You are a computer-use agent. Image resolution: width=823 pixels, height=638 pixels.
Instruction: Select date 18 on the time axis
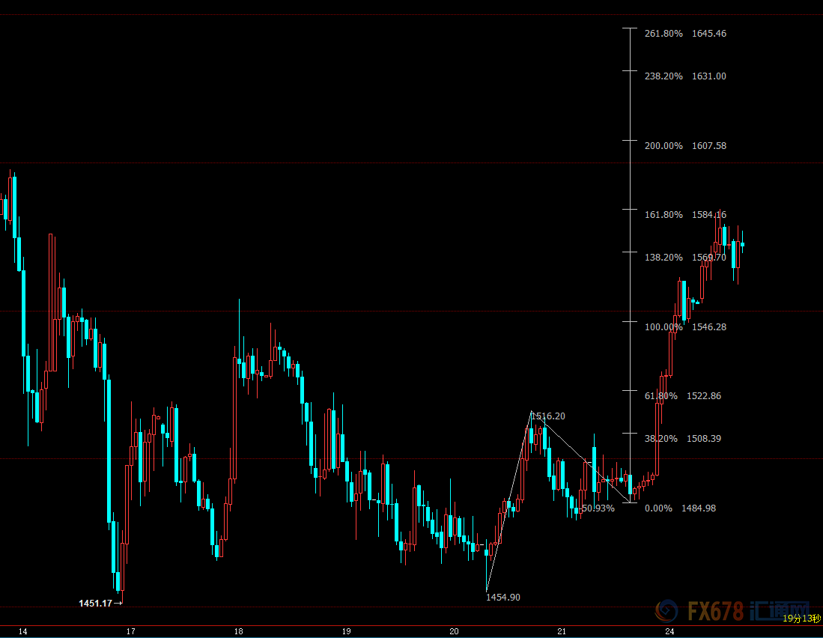click(238, 632)
